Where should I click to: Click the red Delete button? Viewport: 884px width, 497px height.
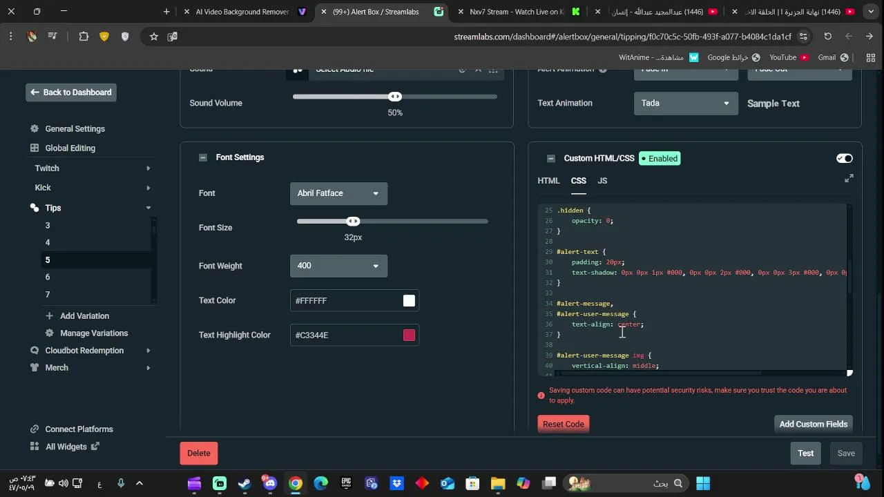199,454
